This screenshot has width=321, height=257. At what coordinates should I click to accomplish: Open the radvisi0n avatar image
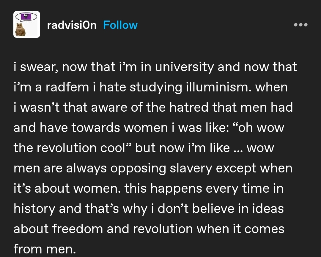(x=26, y=24)
